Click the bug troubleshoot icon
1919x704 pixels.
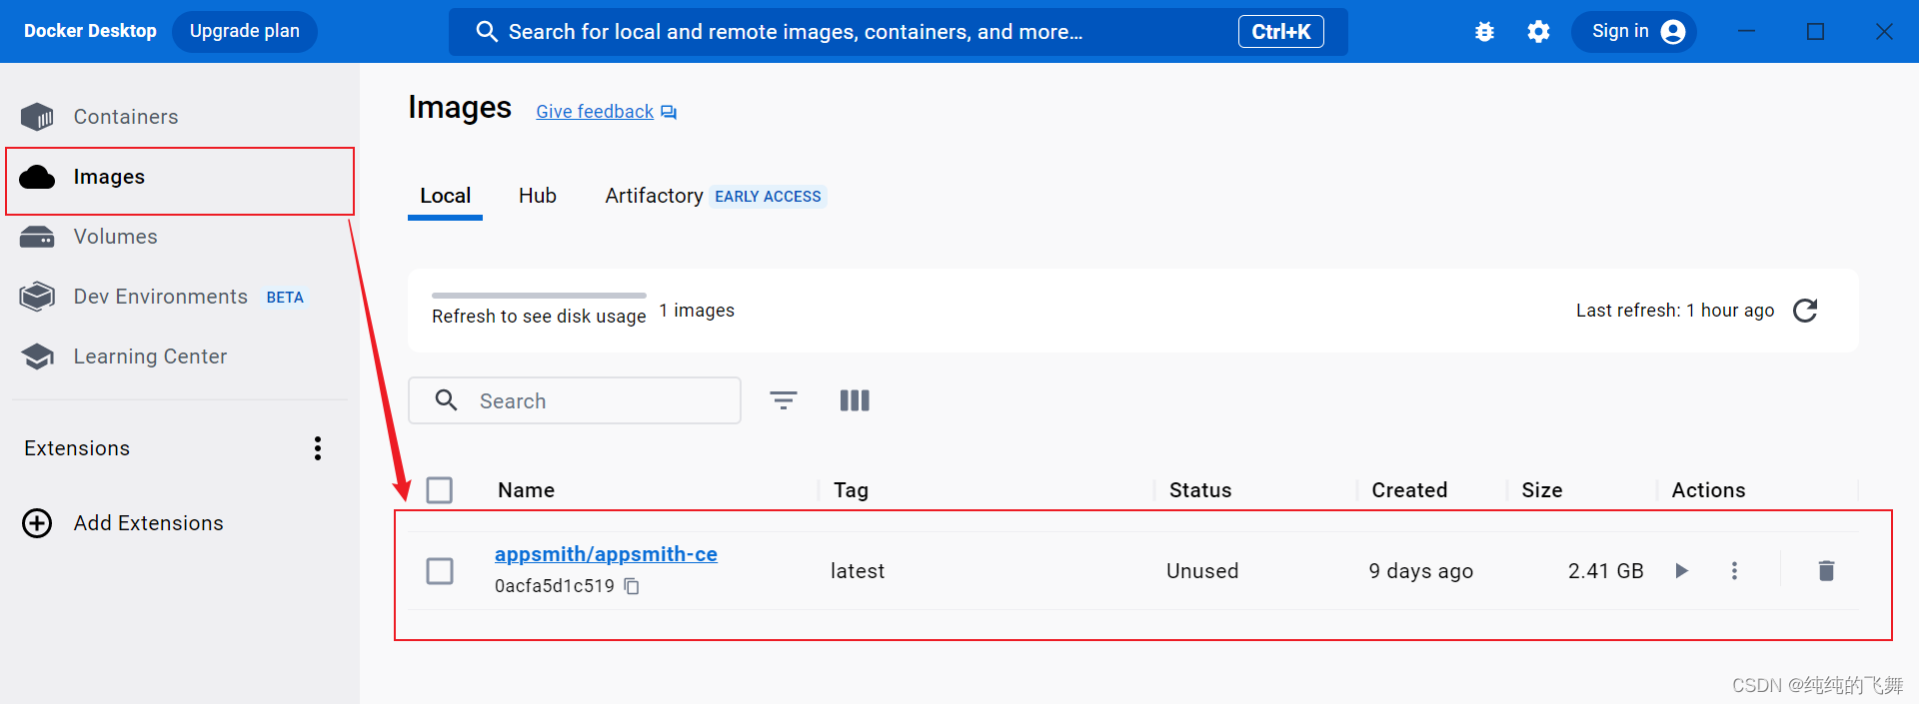pyautogui.click(x=1484, y=32)
